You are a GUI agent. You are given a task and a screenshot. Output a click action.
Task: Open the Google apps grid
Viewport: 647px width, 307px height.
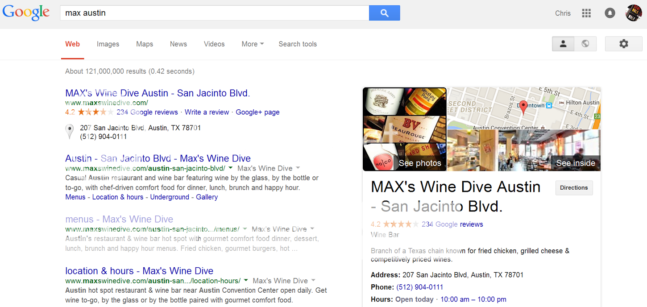[x=586, y=13]
